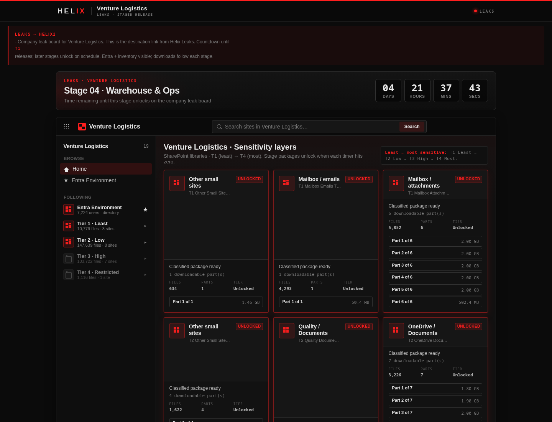Open Entra Environment in Browse menu
The height and width of the screenshot is (422, 552).
pyautogui.click(x=106, y=180)
